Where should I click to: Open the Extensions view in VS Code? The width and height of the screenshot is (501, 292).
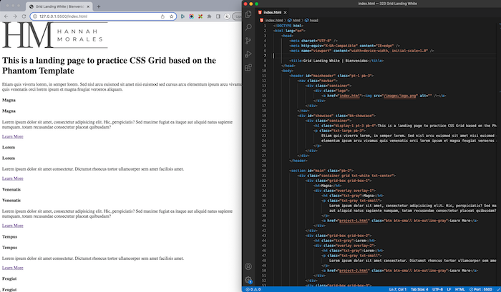[248, 68]
